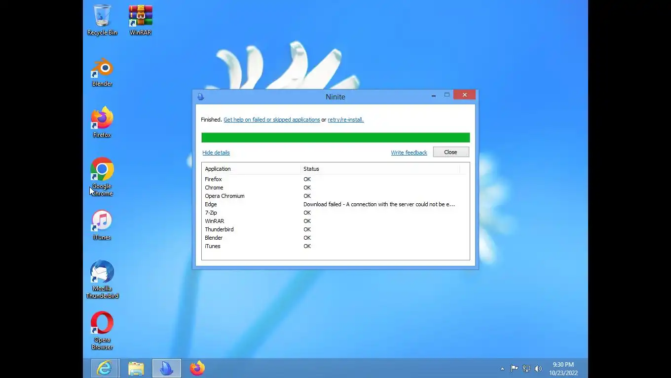Select the Opera Browser desktop shortcut
Viewport: 671px width, 378px height.
coord(102,331)
